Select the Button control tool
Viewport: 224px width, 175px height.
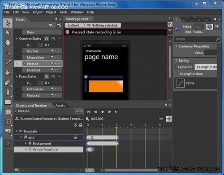pos(8,131)
